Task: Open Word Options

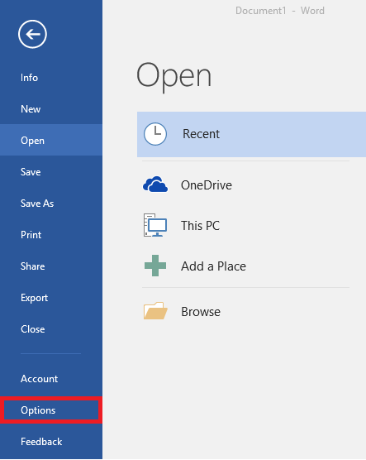Action: [51, 410]
